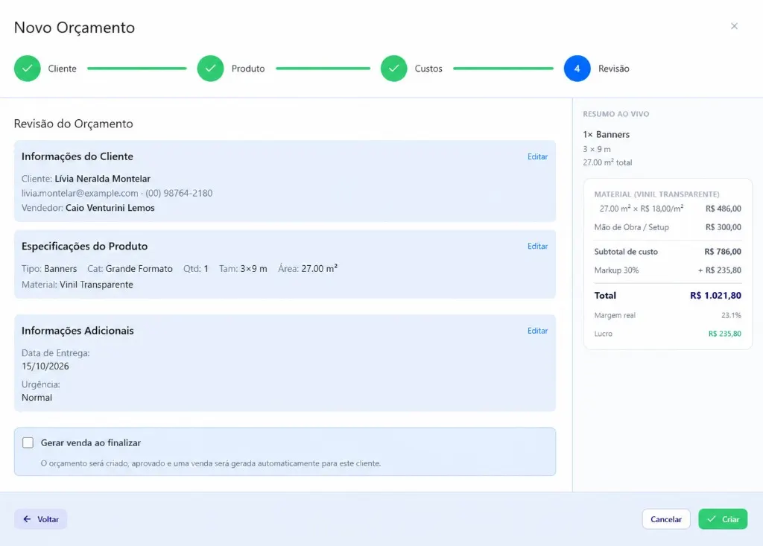Click the Qtd: 1 value
This screenshot has height=546, width=763.
coord(206,269)
